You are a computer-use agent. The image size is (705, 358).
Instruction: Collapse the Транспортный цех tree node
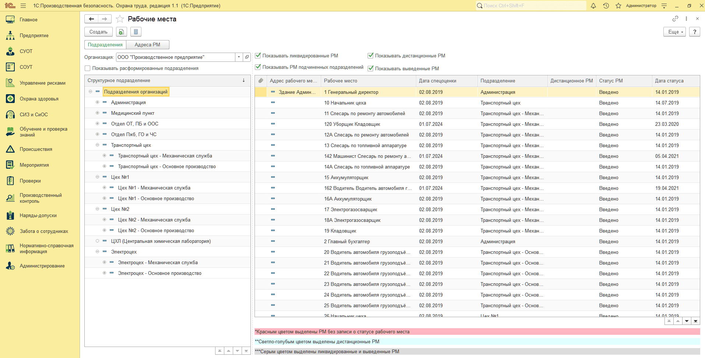point(97,145)
